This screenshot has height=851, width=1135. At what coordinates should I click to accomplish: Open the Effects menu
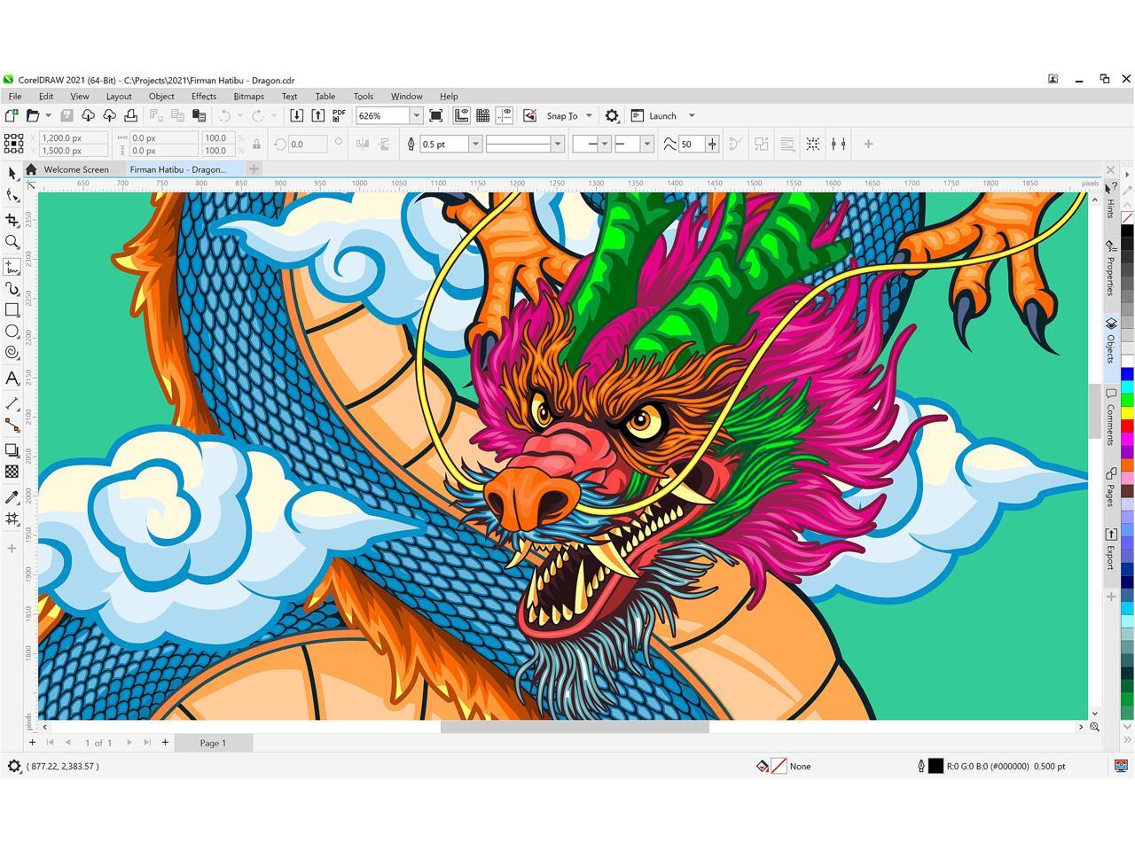coord(203,96)
